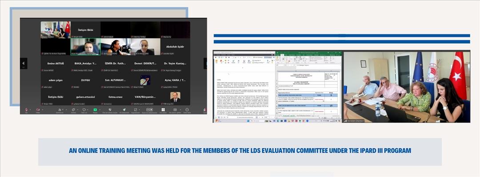Select the "gulsen.ertarakci" participant tile
The height and width of the screenshot is (177, 480).
pos(85,97)
